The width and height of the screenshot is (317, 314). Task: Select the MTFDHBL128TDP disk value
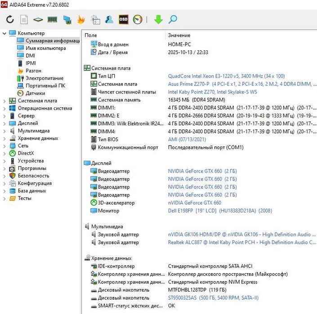click(197, 290)
